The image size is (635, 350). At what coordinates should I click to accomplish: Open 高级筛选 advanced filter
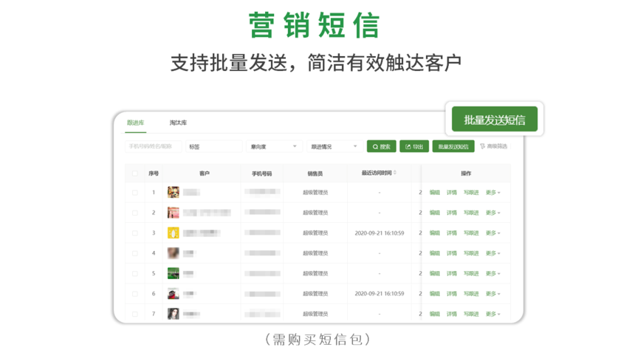pyautogui.click(x=493, y=147)
